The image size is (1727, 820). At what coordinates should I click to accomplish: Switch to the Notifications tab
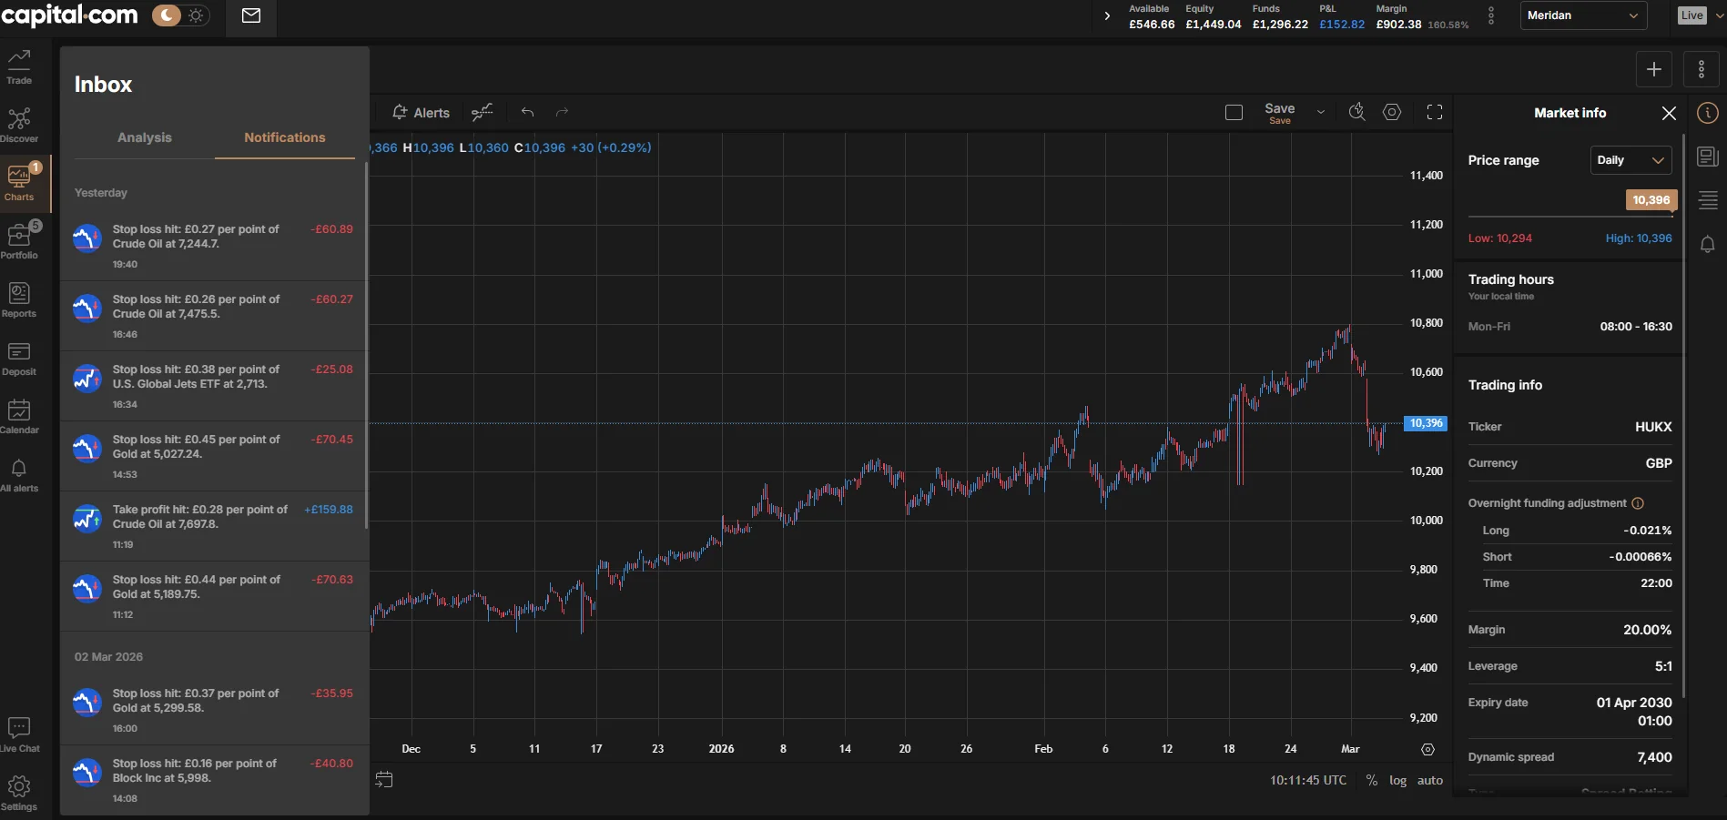284,137
